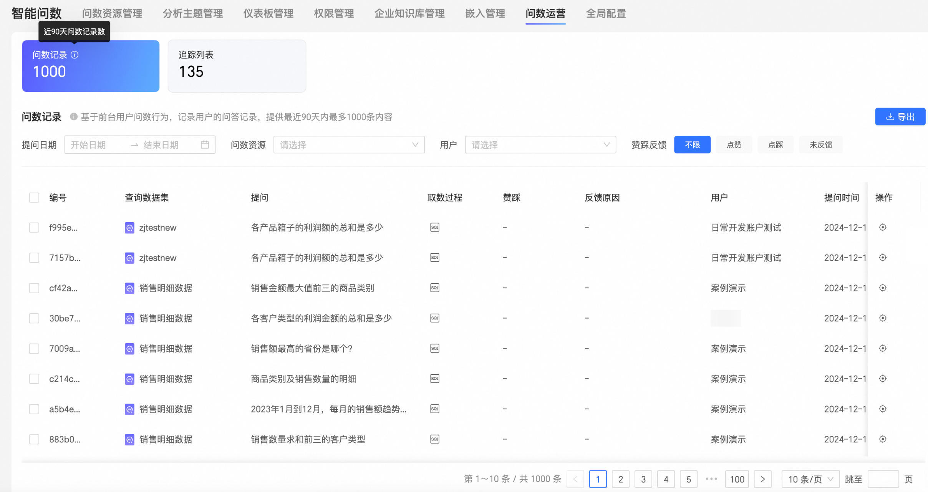View SQL process icon for row a5b4e...
This screenshot has width=928, height=492.
(435, 409)
